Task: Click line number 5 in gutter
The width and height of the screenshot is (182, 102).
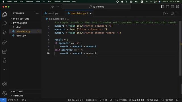Action: [x=49, y=36]
